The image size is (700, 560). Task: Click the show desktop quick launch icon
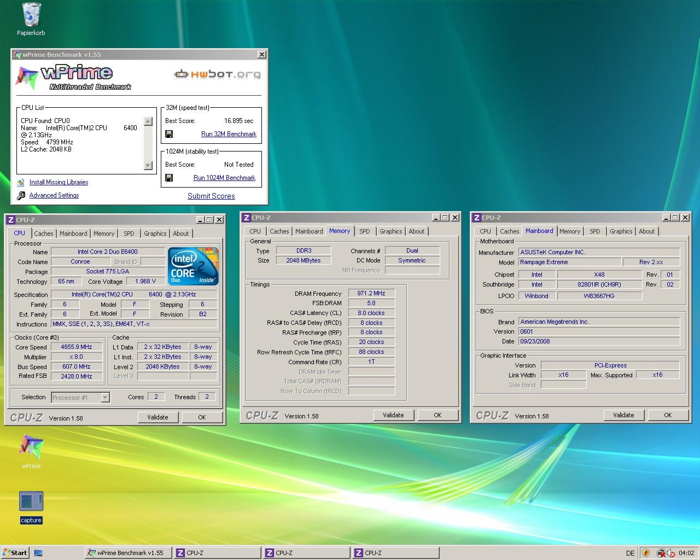[38, 553]
